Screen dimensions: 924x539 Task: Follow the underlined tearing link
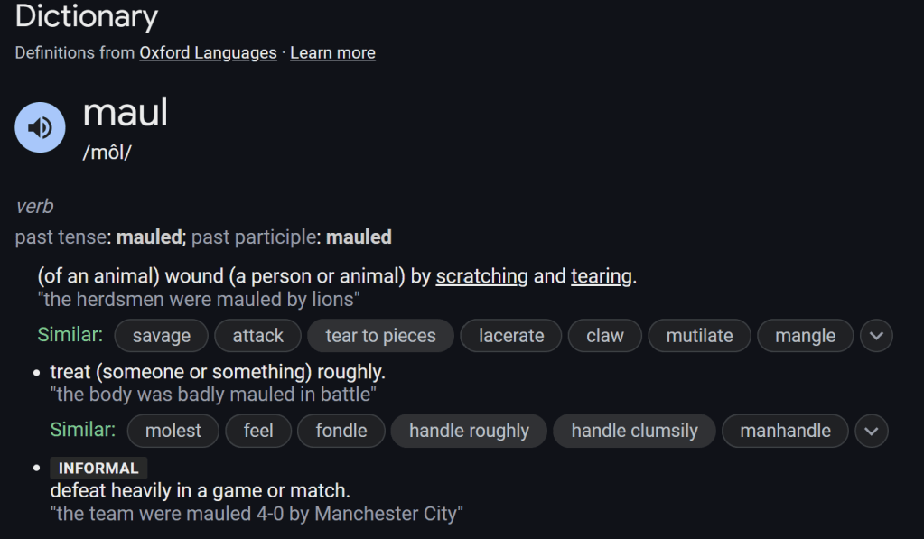click(601, 276)
